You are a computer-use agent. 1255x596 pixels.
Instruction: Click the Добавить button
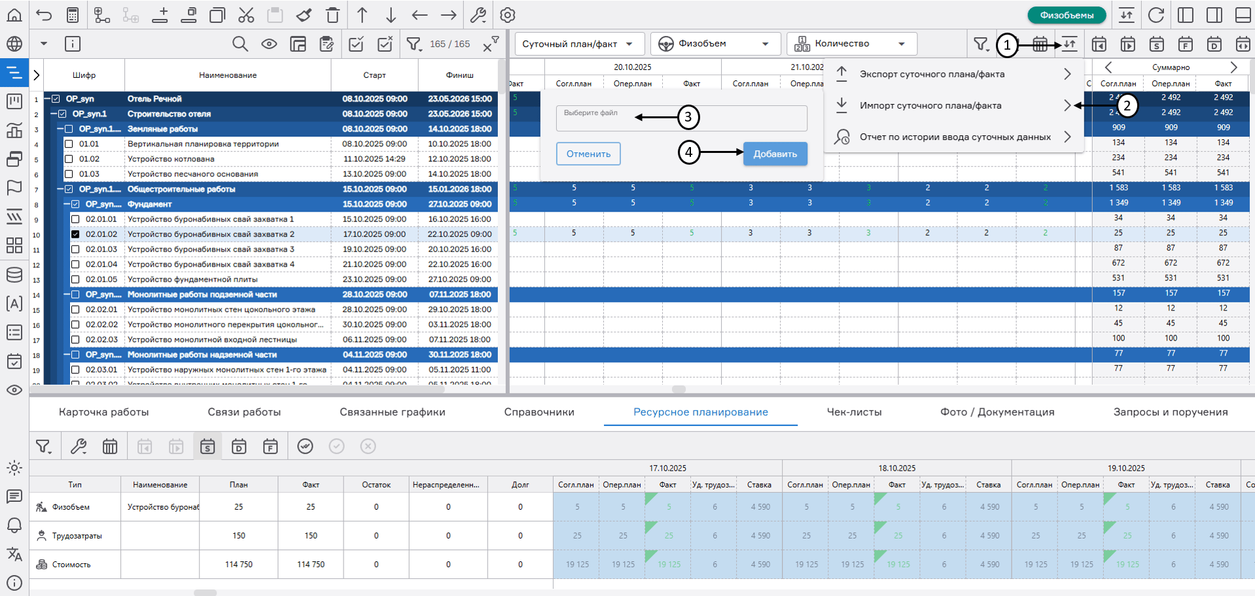pos(775,154)
